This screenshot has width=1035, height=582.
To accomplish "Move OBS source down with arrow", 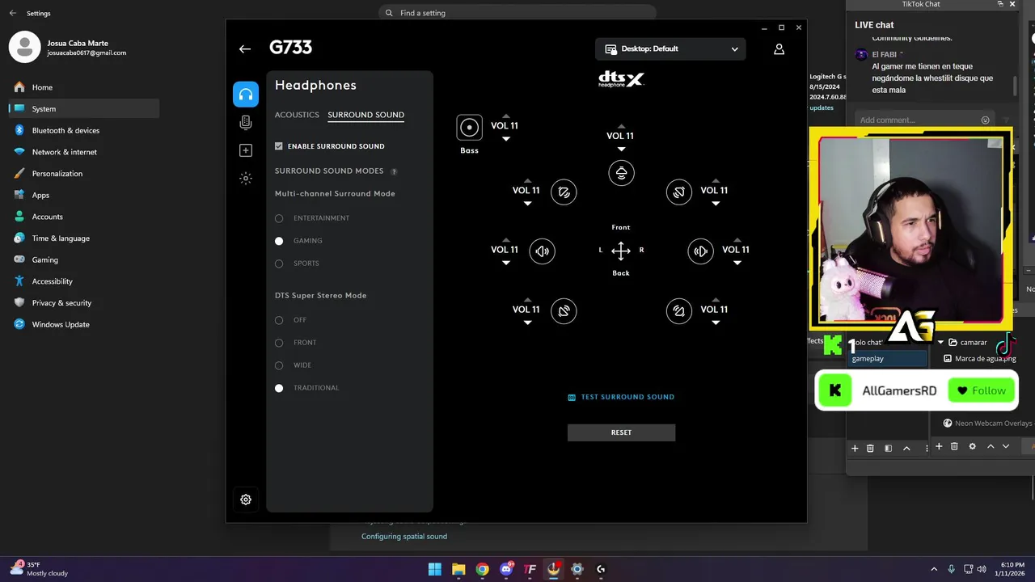I will point(1006,446).
